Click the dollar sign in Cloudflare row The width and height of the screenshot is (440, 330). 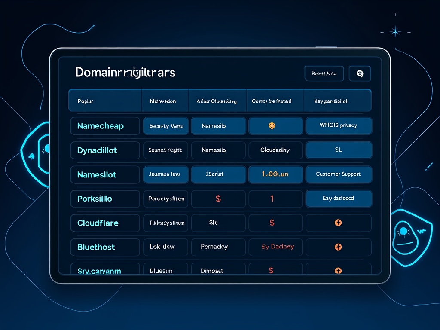tap(272, 223)
